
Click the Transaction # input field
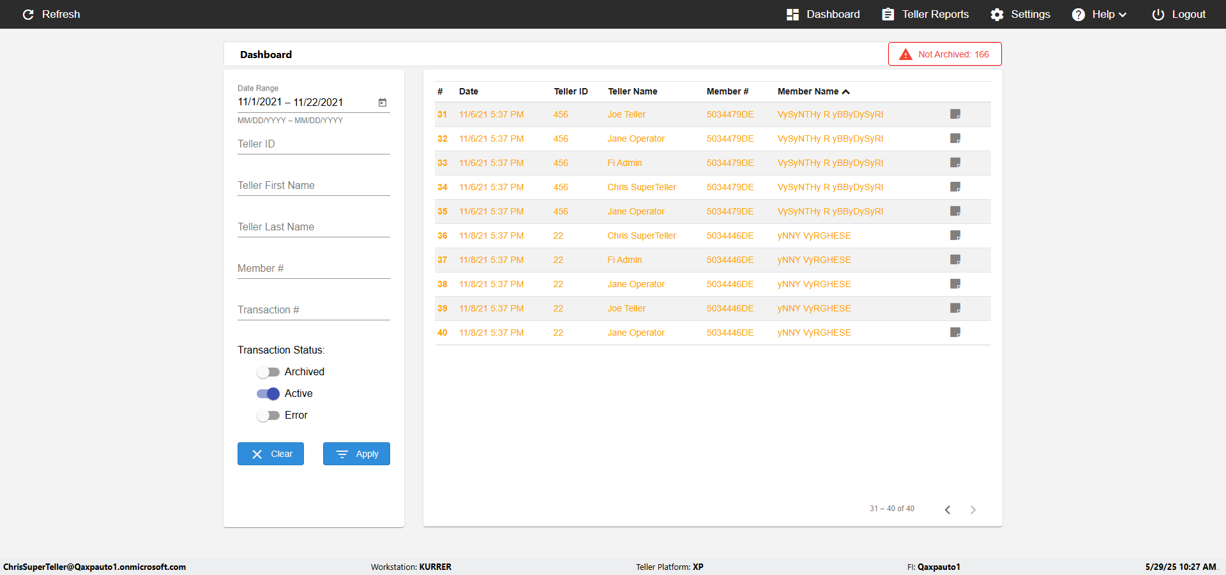tap(314, 310)
